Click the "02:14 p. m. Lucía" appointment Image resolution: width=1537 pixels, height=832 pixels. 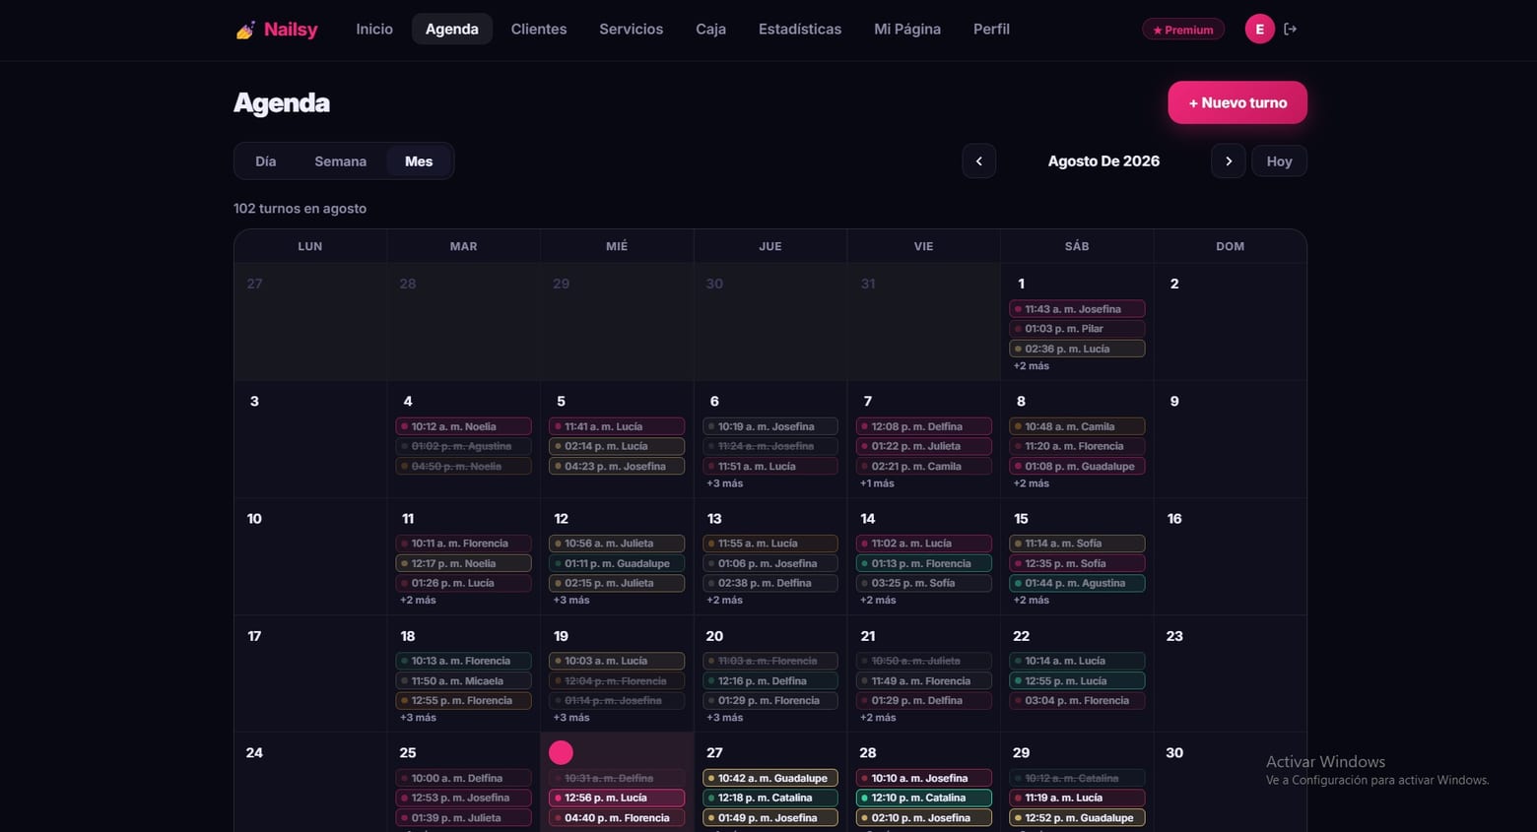click(x=617, y=446)
